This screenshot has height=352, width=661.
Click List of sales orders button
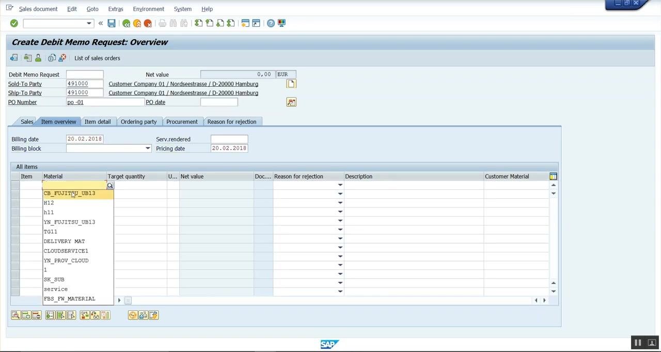tap(97, 58)
